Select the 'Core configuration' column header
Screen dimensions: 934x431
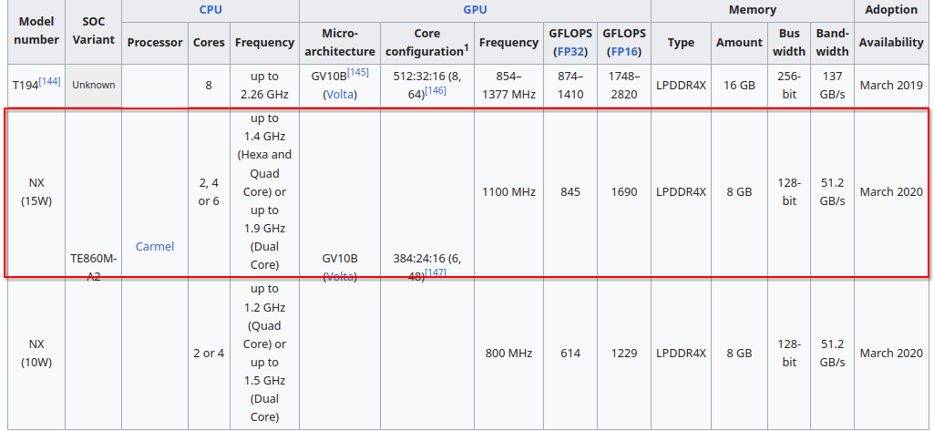(x=427, y=42)
